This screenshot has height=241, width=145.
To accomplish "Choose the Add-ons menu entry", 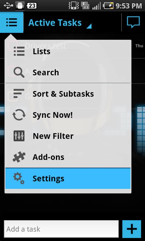I will point(68,157).
